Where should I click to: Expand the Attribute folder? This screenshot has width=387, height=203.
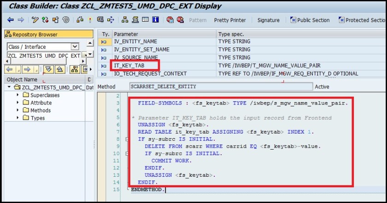tap(18, 102)
